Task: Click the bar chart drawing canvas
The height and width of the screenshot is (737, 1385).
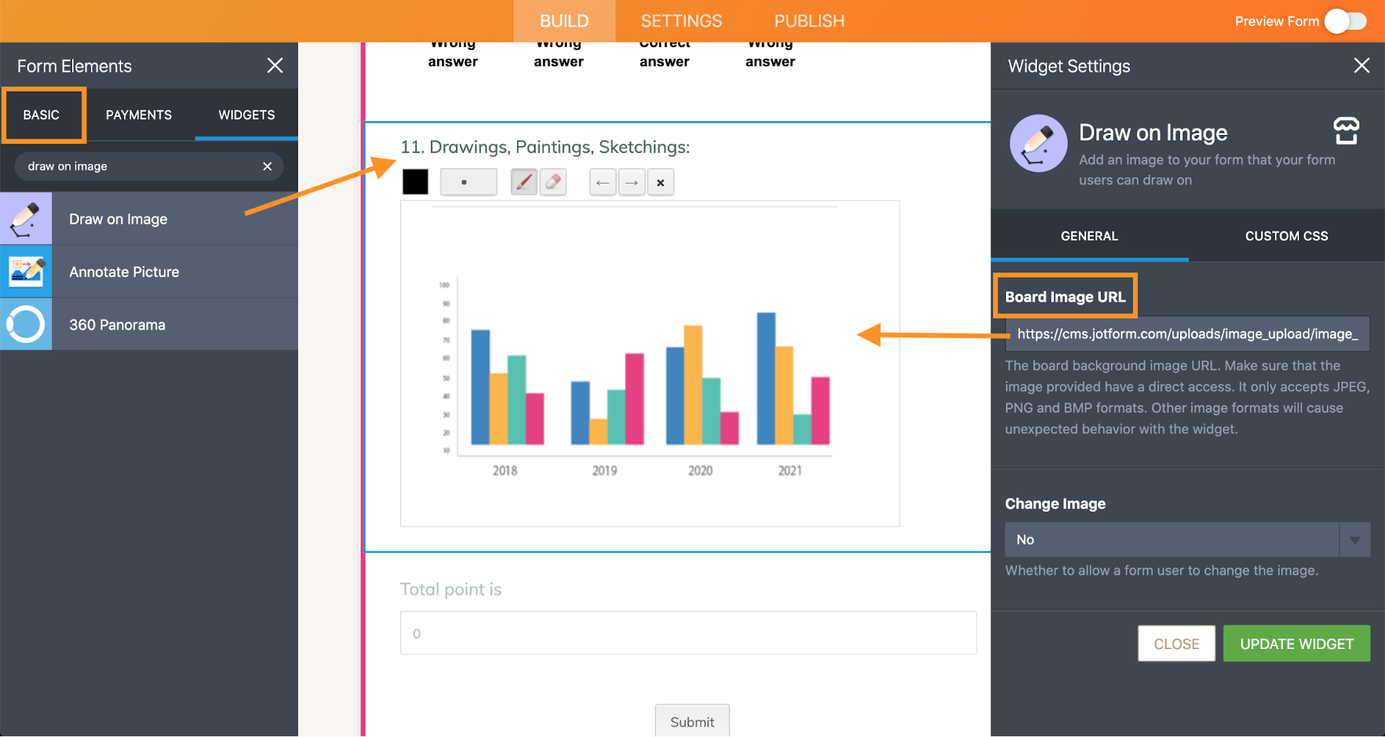Action: (x=650, y=364)
